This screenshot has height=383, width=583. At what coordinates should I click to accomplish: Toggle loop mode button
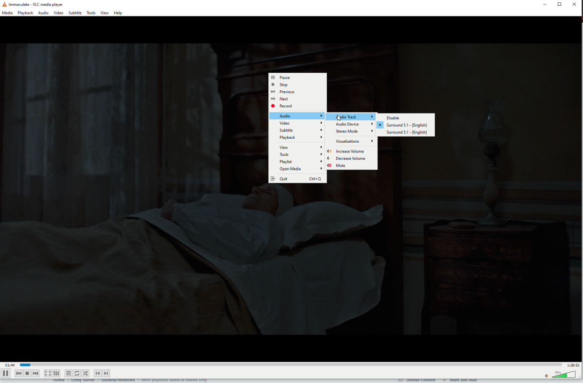point(77,373)
